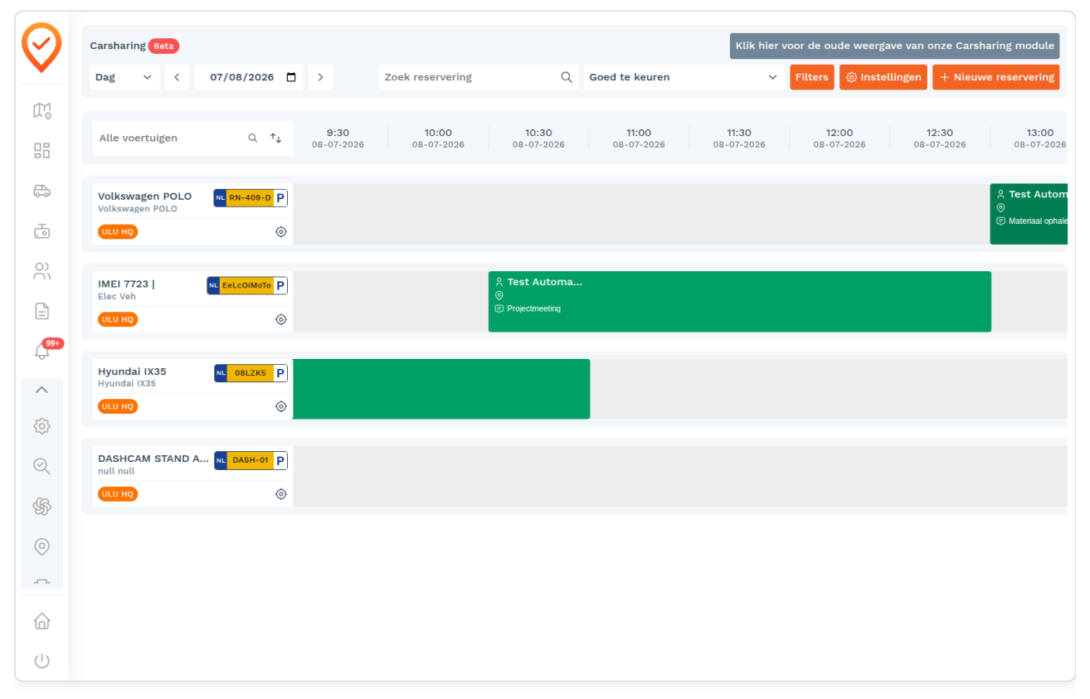Open notifications bell with 99+ badge
Image resolution: width=1090 pixels, height=699 pixels.
tap(41, 351)
